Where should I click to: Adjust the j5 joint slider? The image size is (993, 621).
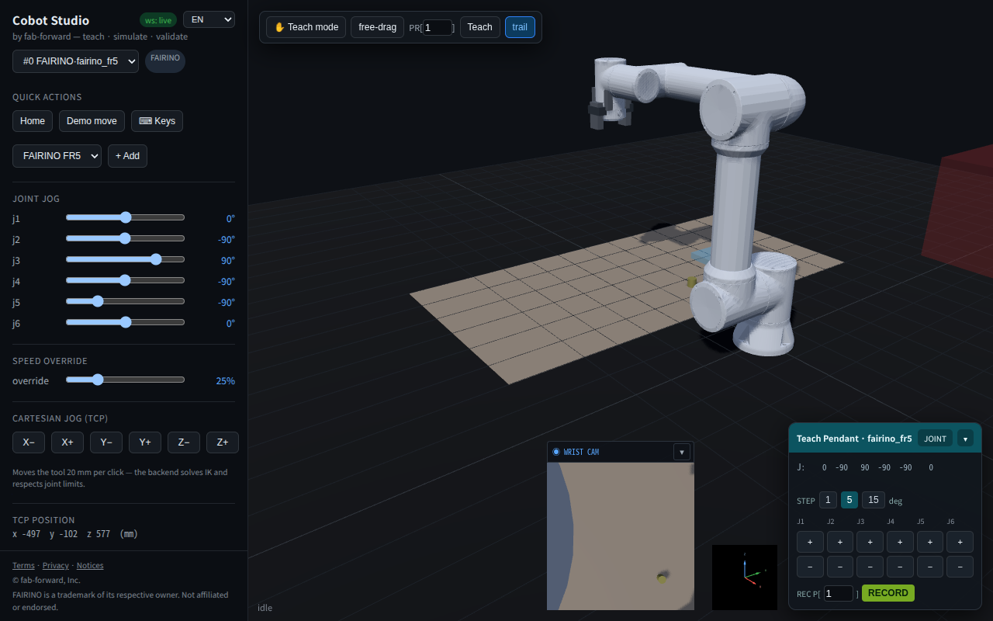pos(125,301)
